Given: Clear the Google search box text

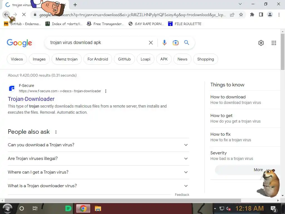Looking at the screenshot, I should (x=151, y=43).
